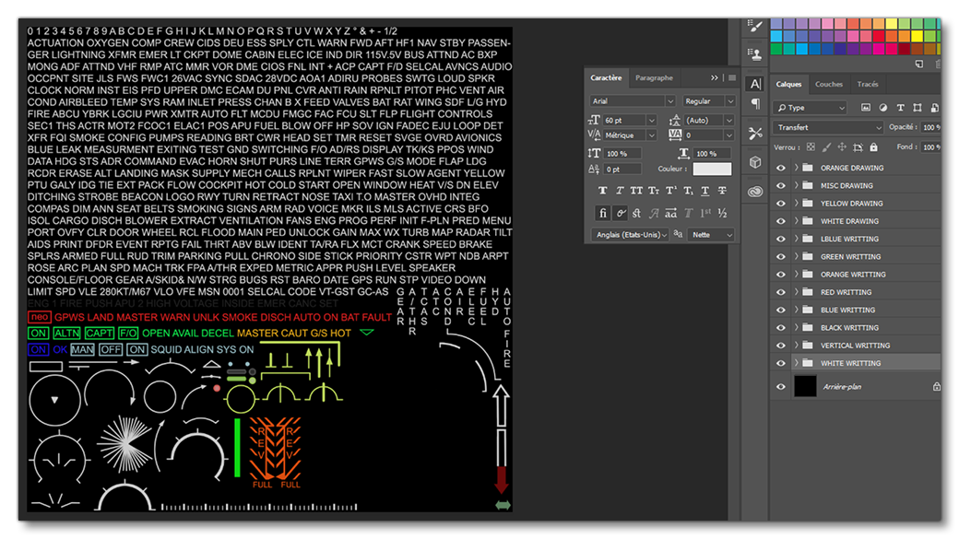Click the text layer filter icon near Type
Screen dimensions: 959x539
(x=901, y=108)
